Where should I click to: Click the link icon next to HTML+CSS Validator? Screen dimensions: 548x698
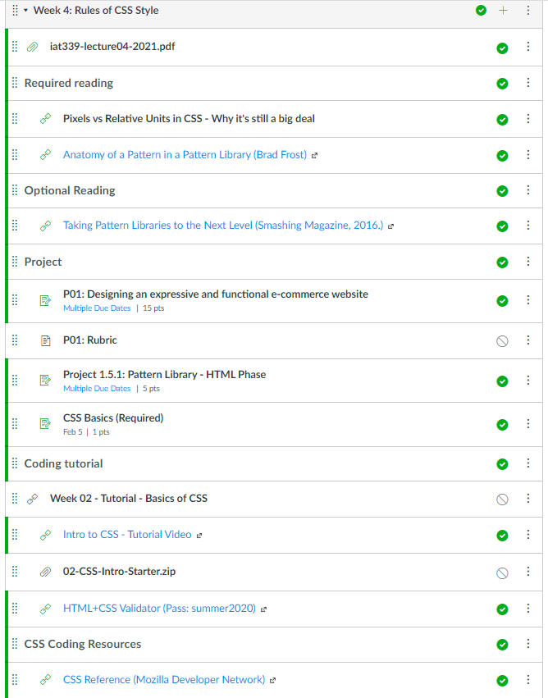(45, 609)
